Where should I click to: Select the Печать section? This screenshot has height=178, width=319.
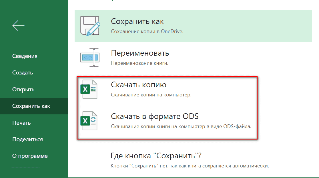point(21,123)
